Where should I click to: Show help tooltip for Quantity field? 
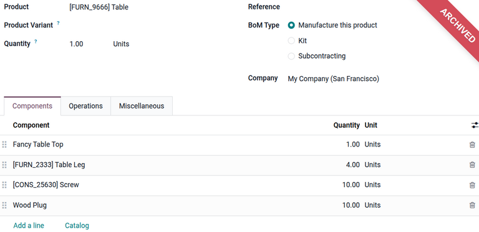click(x=36, y=42)
